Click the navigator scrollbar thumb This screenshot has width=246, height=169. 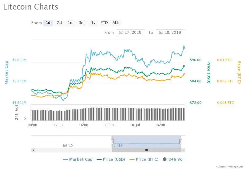[x=146, y=150]
